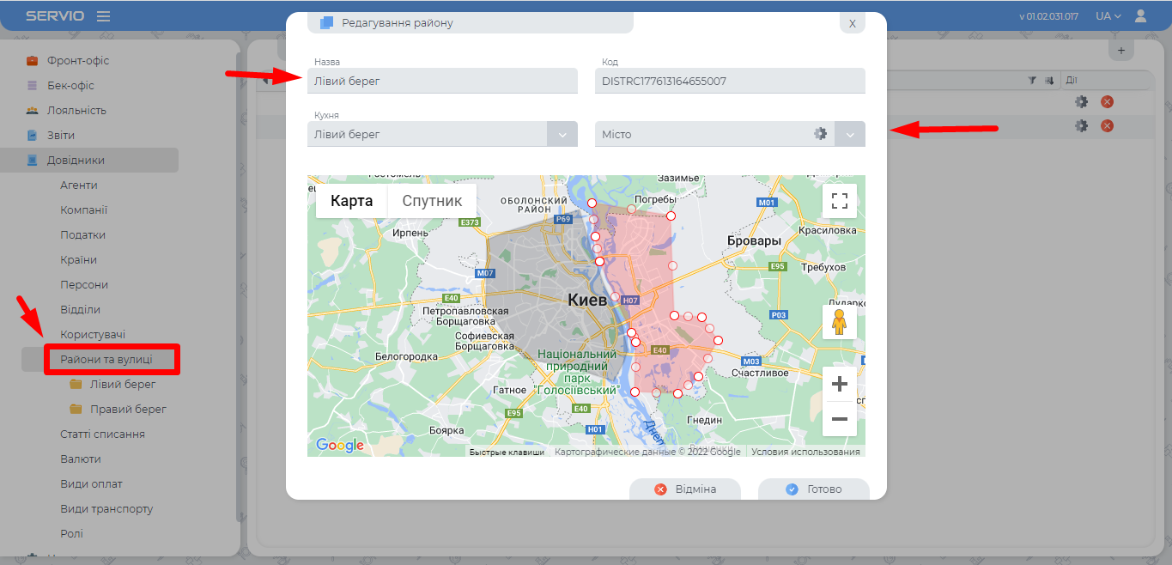
Task: Close the dialog with X button
Action: tap(852, 23)
